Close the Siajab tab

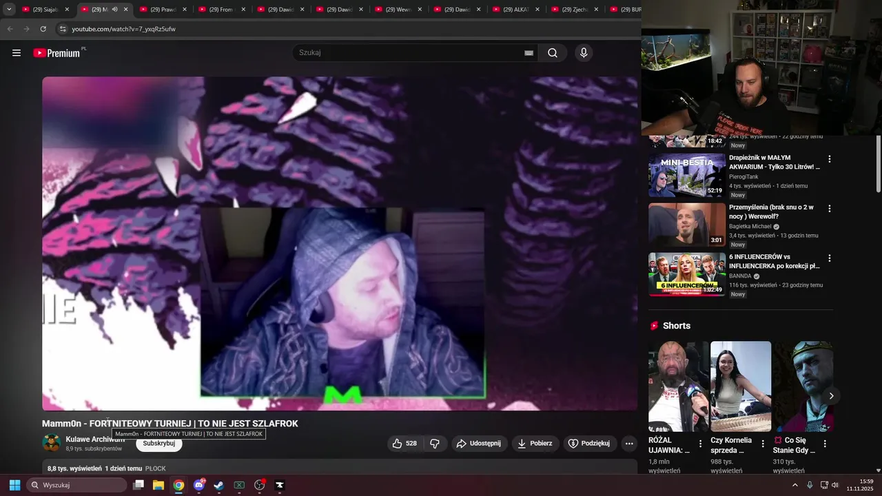point(67,10)
